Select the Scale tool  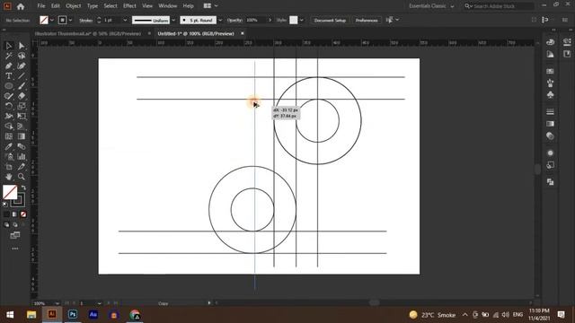22,106
